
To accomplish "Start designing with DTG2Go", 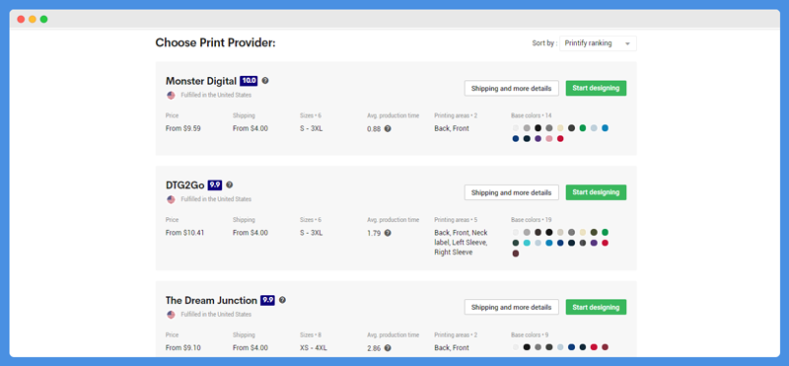I will pyautogui.click(x=596, y=192).
